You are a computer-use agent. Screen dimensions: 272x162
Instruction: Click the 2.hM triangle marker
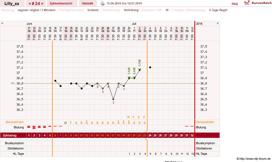click(x=134, y=78)
